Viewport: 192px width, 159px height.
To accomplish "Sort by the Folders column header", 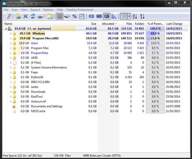I will point(139,24).
